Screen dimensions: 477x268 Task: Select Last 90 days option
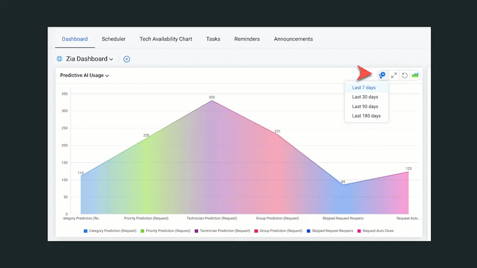pos(366,106)
